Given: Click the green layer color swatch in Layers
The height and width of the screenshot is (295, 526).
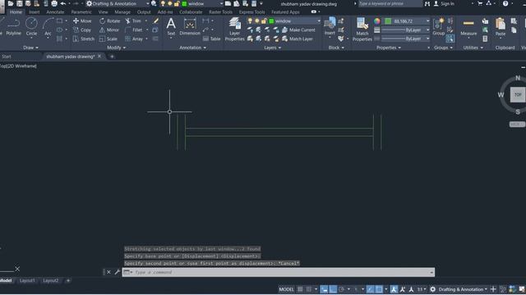Looking at the screenshot, I should pyautogui.click(x=271, y=20).
